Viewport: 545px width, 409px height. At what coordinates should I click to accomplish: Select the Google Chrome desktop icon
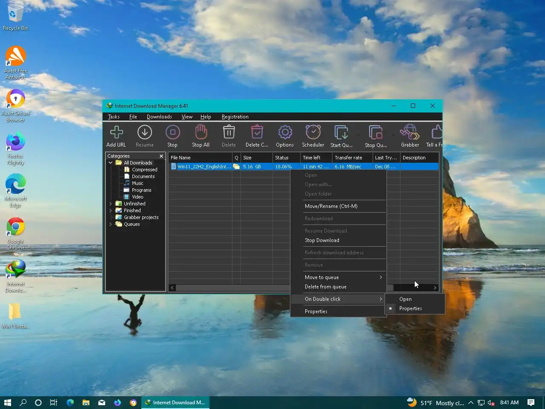coord(16,233)
